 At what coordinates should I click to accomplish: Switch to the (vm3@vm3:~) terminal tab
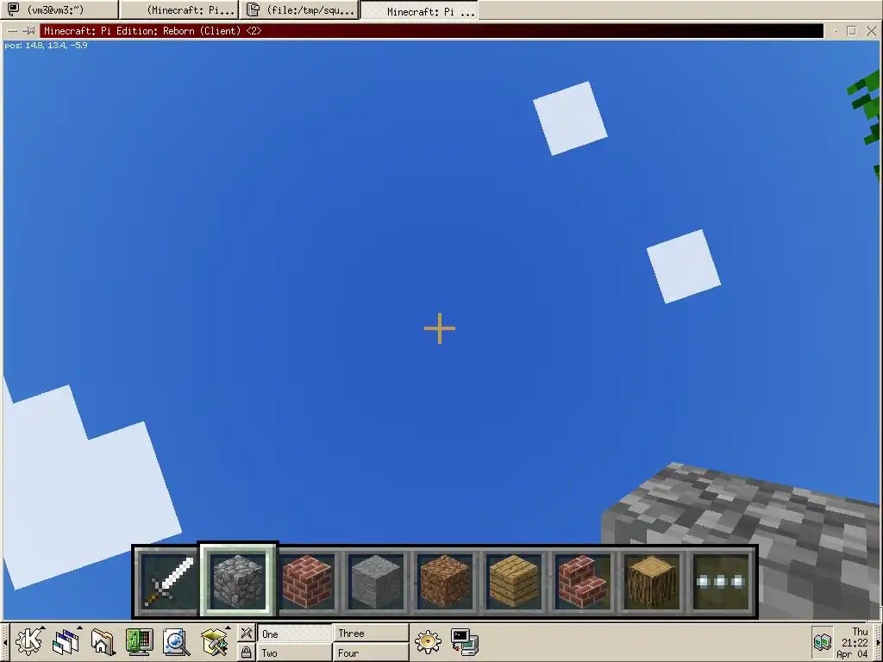click(59, 9)
